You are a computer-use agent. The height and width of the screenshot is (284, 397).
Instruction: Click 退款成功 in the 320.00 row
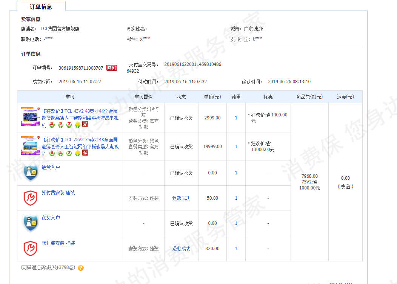pyautogui.click(x=181, y=249)
